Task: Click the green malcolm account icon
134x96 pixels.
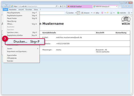Action: pyautogui.click(x=118, y=13)
